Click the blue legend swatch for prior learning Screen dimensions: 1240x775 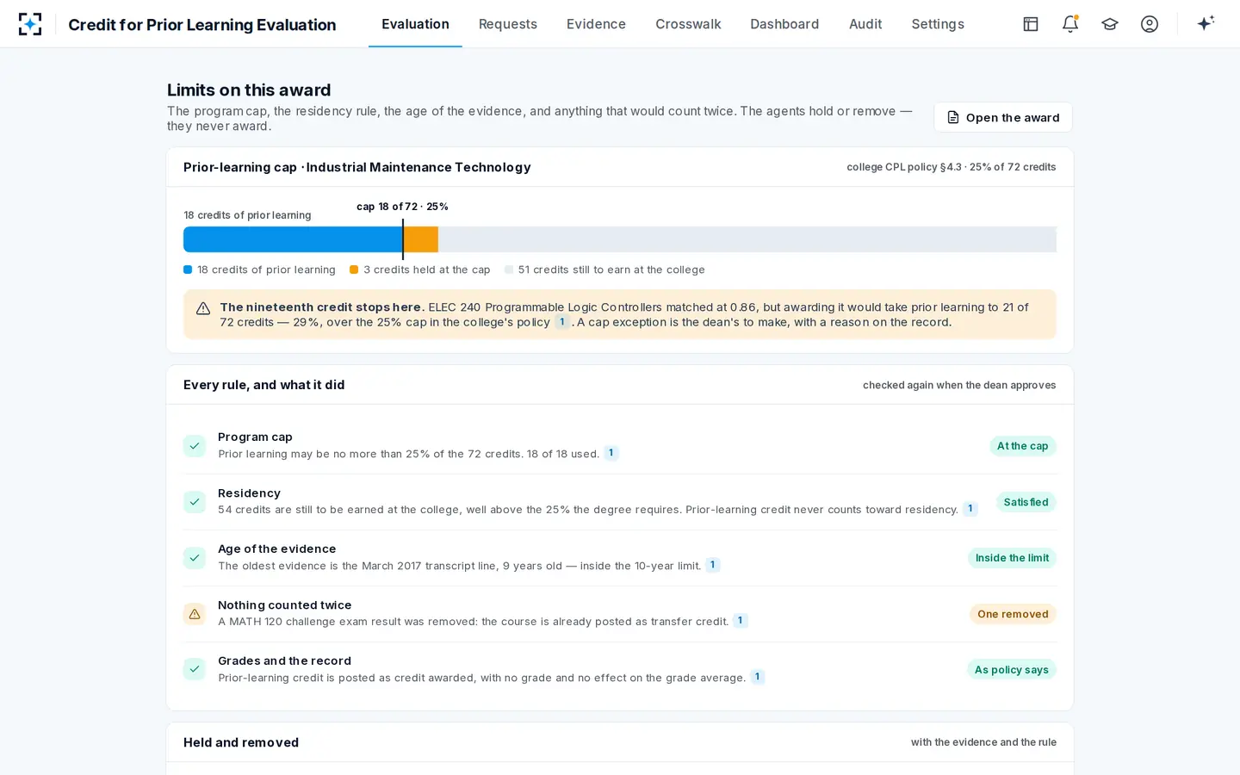[188, 270]
